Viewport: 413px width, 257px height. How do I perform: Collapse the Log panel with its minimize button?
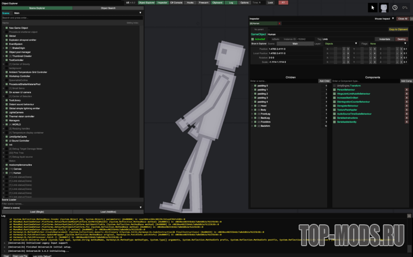point(409,216)
